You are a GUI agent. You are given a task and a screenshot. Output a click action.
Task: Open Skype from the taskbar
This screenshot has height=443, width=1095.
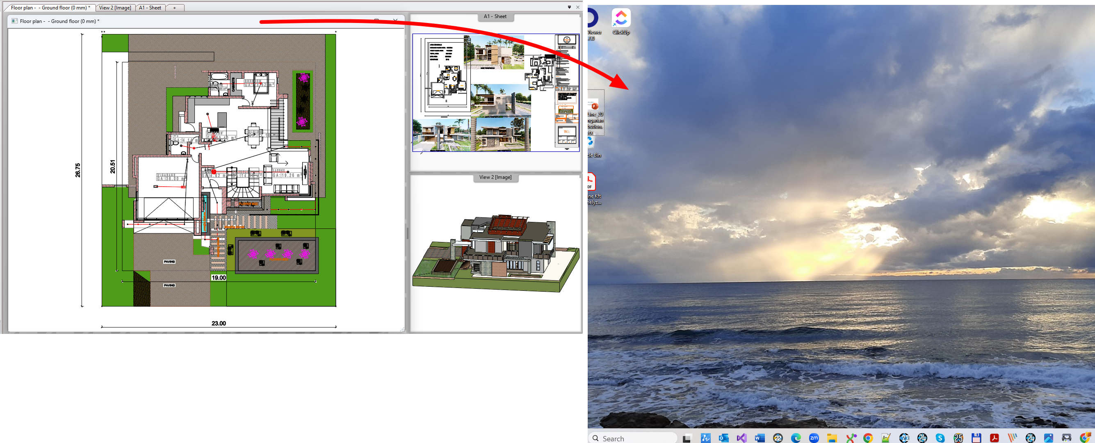pos(940,438)
